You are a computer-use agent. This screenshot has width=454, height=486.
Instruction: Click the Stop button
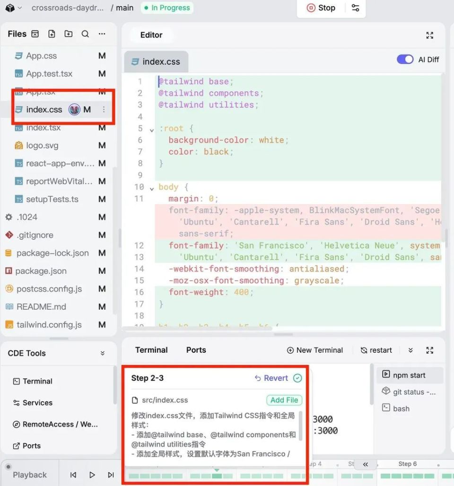pyautogui.click(x=320, y=8)
